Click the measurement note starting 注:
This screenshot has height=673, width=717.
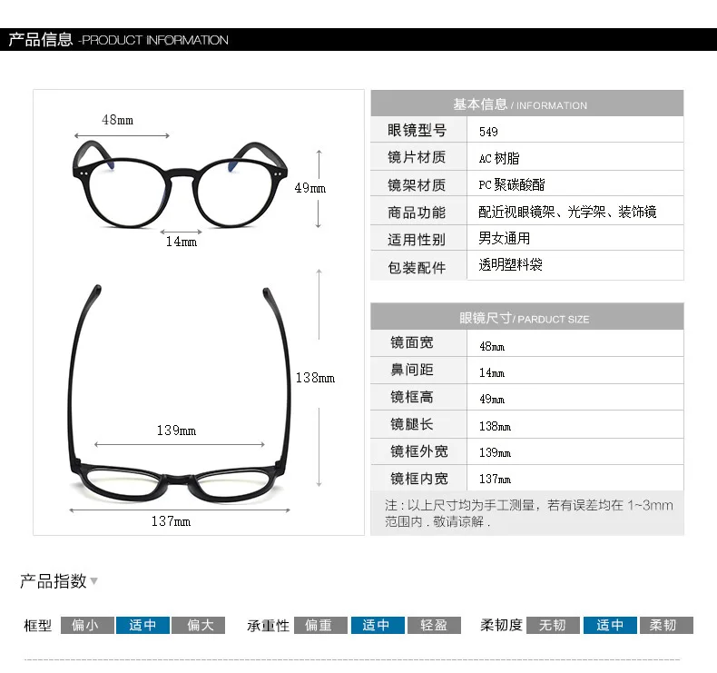tap(528, 513)
